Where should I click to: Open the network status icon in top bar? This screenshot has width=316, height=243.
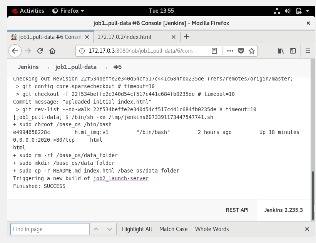[277, 11]
